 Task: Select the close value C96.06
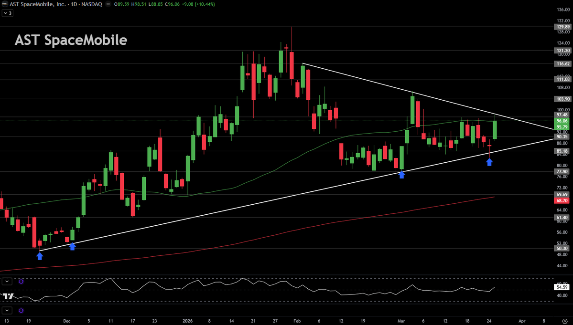pyautogui.click(x=172, y=4)
